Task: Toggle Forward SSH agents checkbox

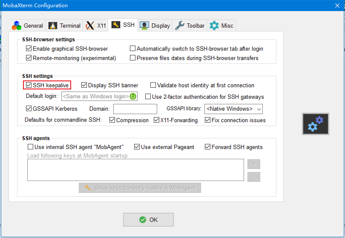Action: click(x=207, y=147)
